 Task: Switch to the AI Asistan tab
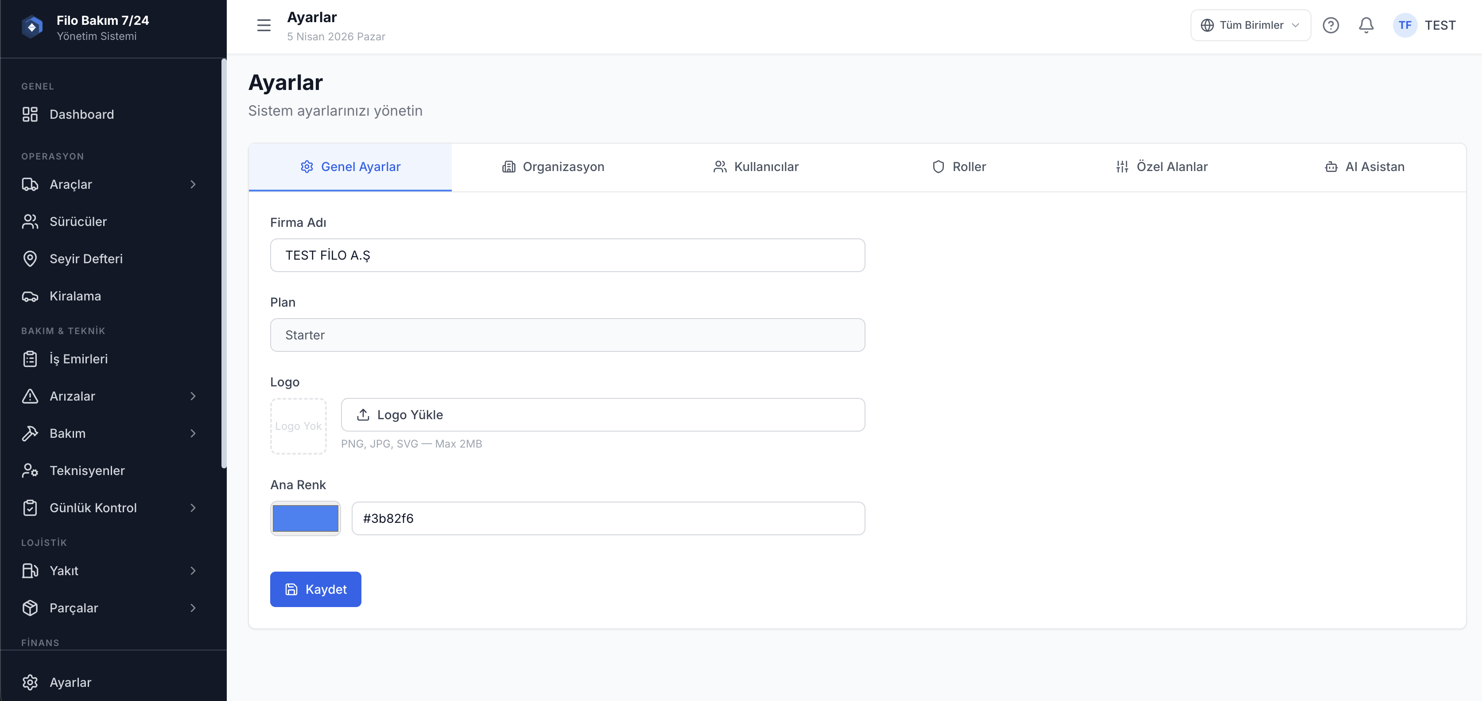(1364, 167)
